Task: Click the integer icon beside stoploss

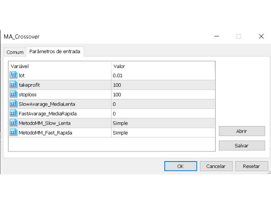Action: tap(14, 94)
